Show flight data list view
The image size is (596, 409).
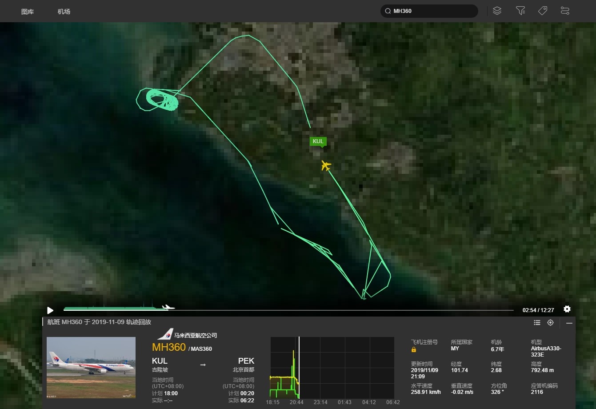[x=537, y=323]
